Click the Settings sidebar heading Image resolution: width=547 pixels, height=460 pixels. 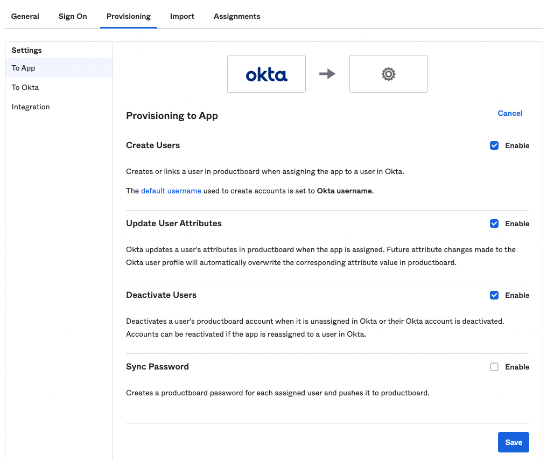point(26,50)
